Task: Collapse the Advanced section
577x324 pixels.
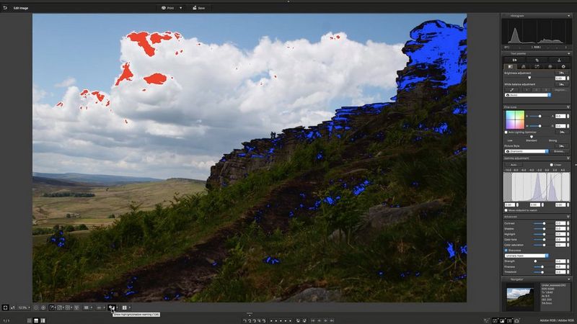Action: tap(568, 217)
